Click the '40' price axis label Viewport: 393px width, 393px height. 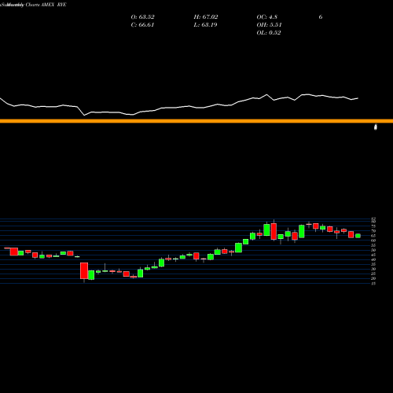(373, 259)
